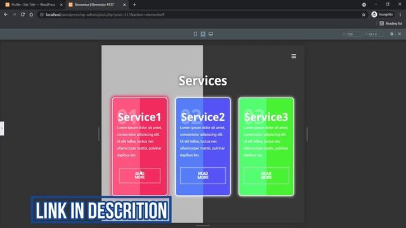Select the Service2 title

203,117
